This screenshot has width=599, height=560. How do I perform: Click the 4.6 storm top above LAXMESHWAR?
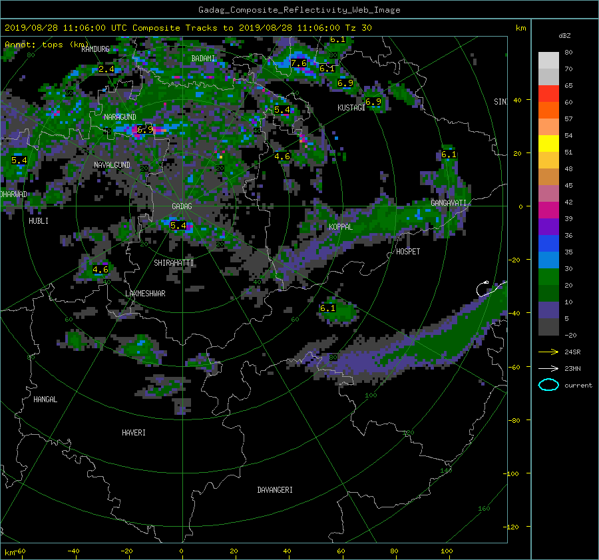[x=100, y=270]
